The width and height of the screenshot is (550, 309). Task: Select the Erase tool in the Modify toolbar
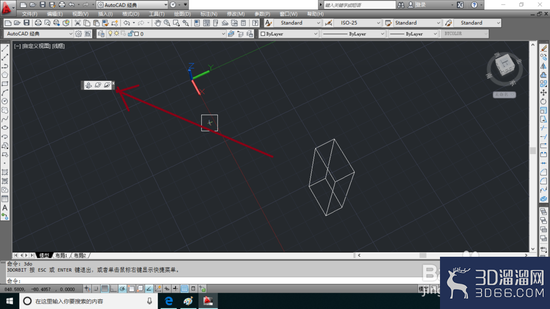tap(543, 48)
